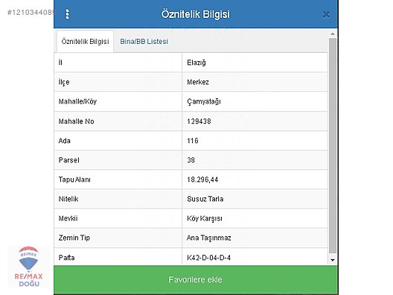Image resolution: width=393 pixels, height=295 pixels.
Task: Select the Mahalle No value 129438
Action: click(x=199, y=121)
